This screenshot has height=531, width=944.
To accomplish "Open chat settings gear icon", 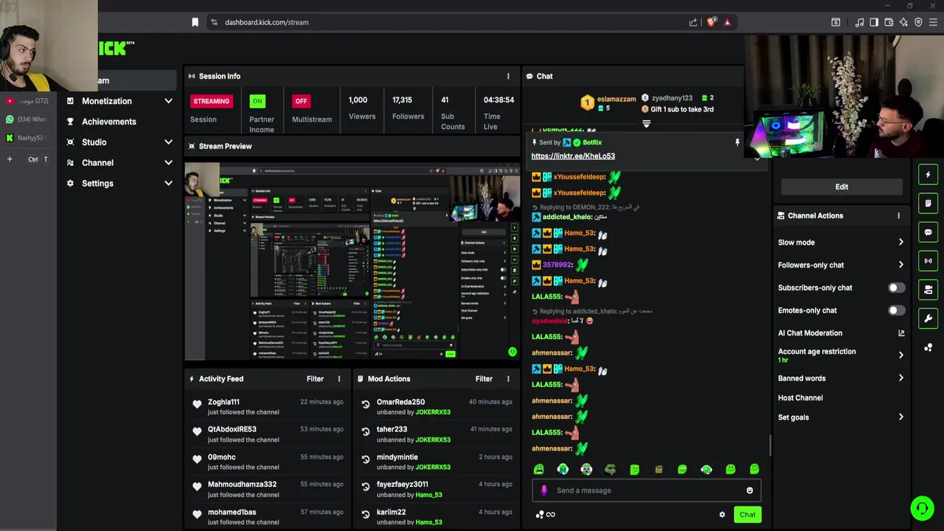I will pyautogui.click(x=722, y=515).
